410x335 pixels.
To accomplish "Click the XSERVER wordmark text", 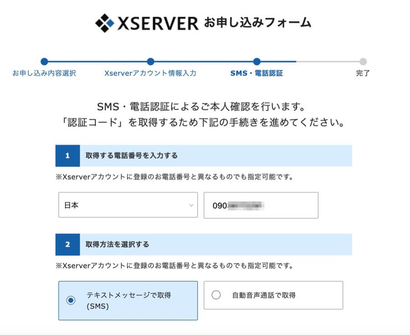I will (158, 23).
